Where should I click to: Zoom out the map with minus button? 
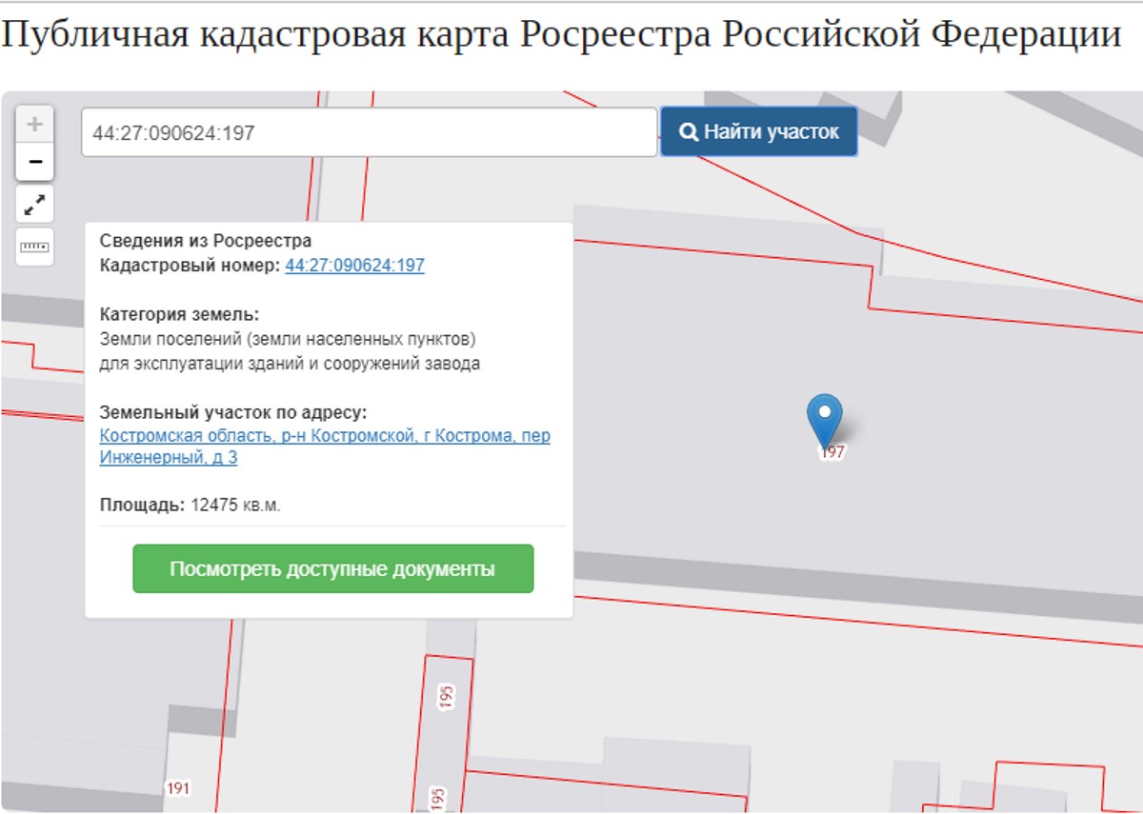(x=34, y=162)
